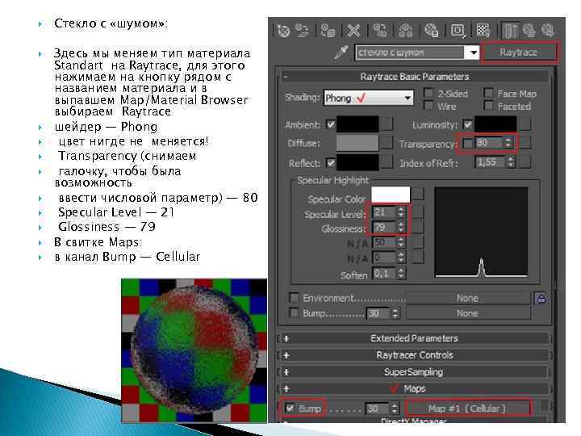Click the Transparency value field showing 80
This screenshot has width=581, height=436.
click(490, 143)
